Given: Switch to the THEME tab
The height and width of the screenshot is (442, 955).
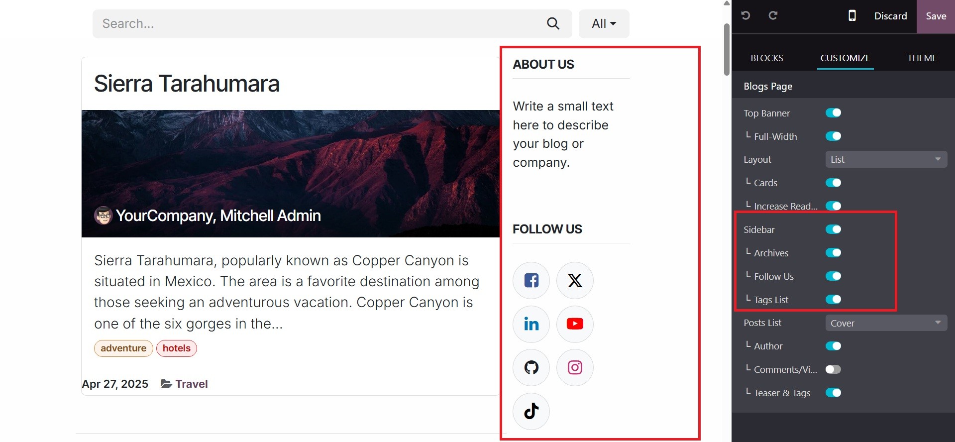Looking at the screenshot, I should (x=922, y=58).
